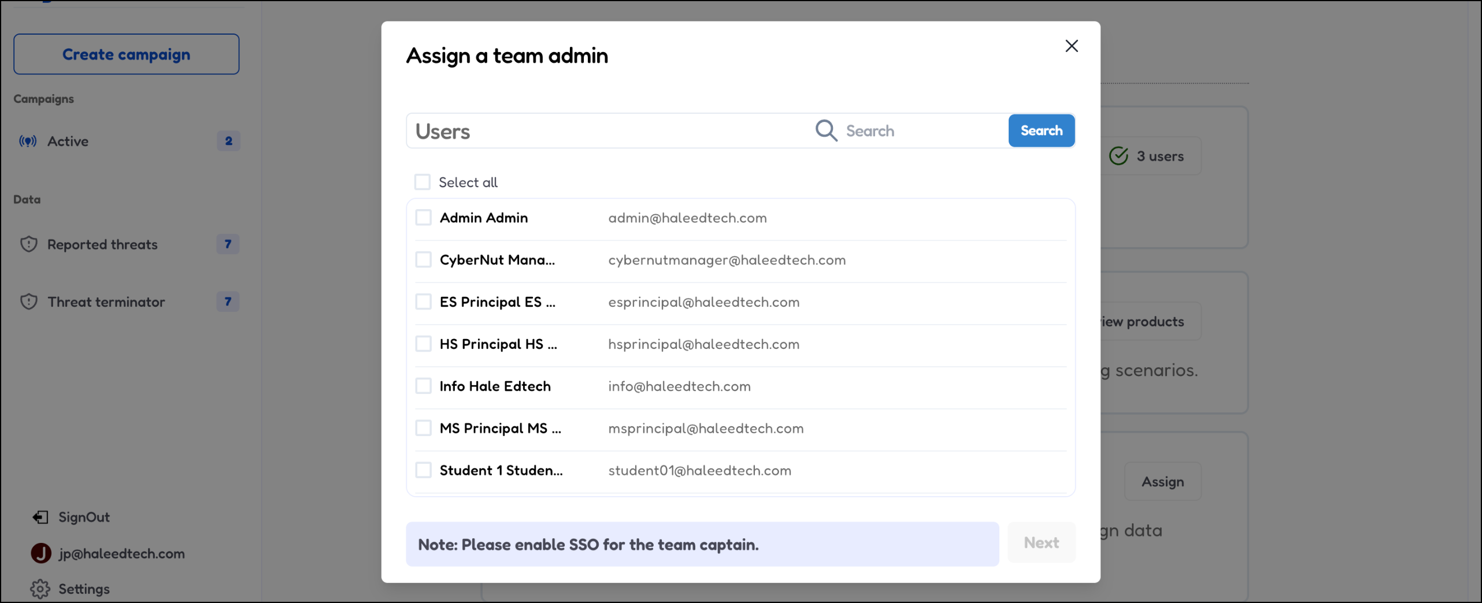The width and height of the screenshot is (1482, 603).
Task: Click the magnifying glass search icon
Action: click(x=826, y=131)
